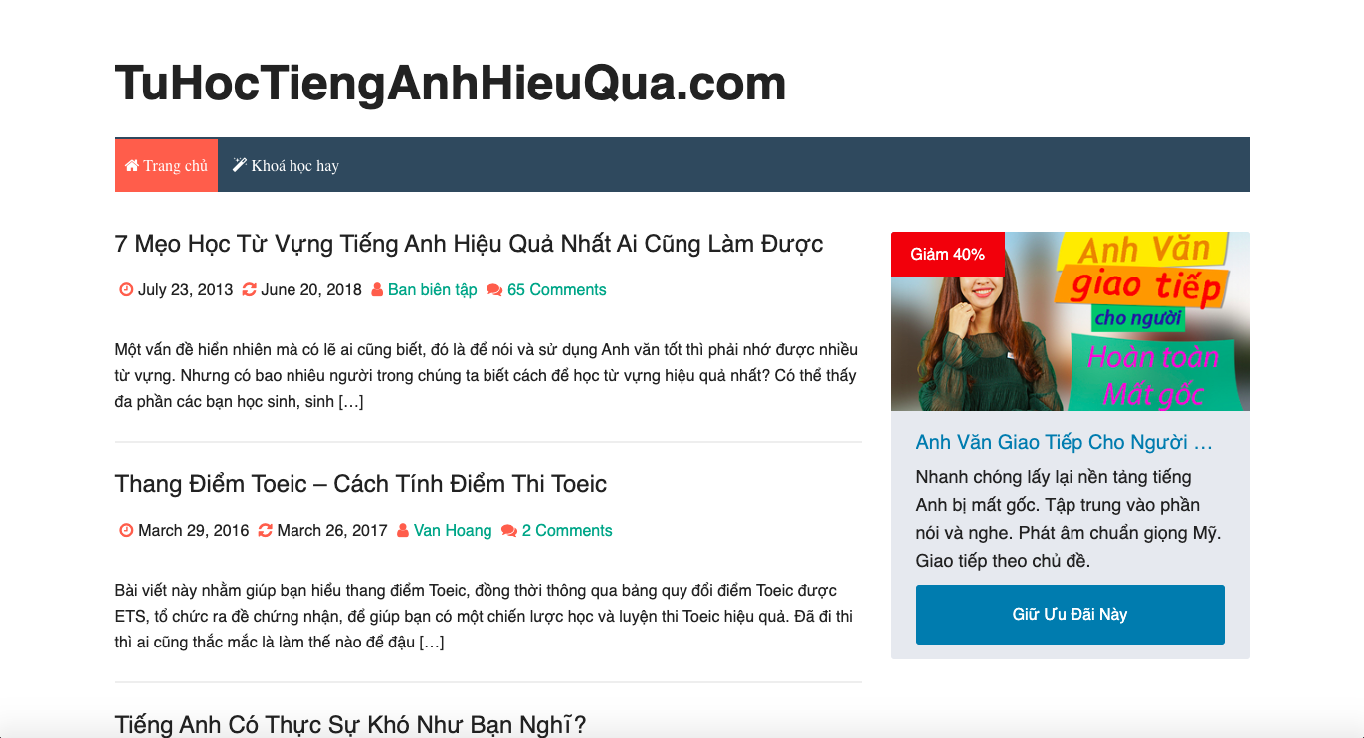Viewport: 1364px width, 738px height.
Task: Click the user icon beside Ban biên tập
Action: pyautogui.click(x=377, y=290)
